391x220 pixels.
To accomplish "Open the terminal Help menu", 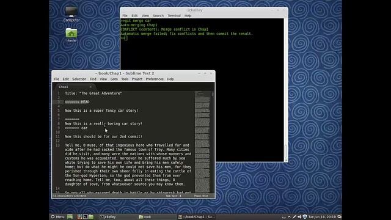I will (x=188, y=16).
